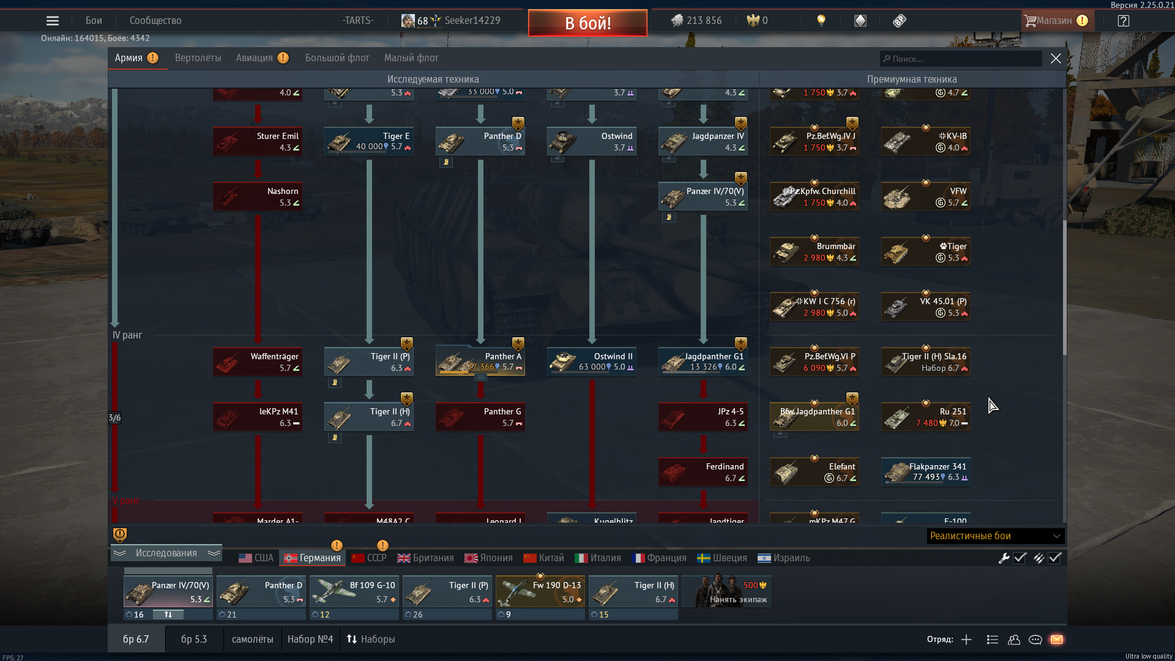Switch to the Авиация tab
1175x661 pixels.
pyautogui.click(x=262, y=58)
